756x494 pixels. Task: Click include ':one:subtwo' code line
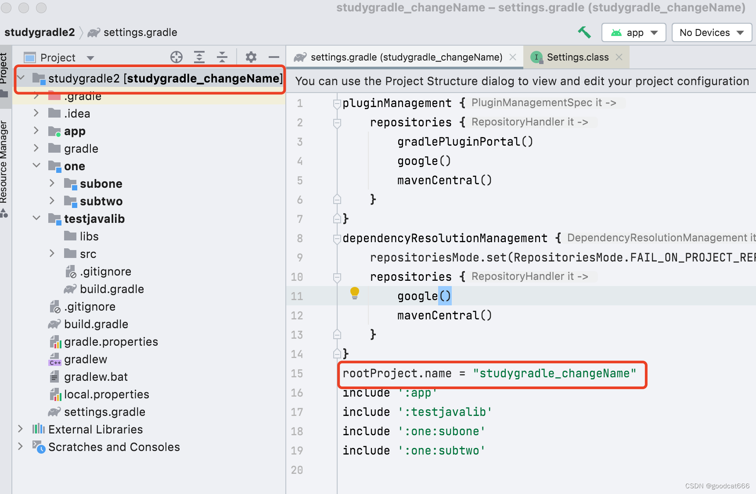[414, 451]
